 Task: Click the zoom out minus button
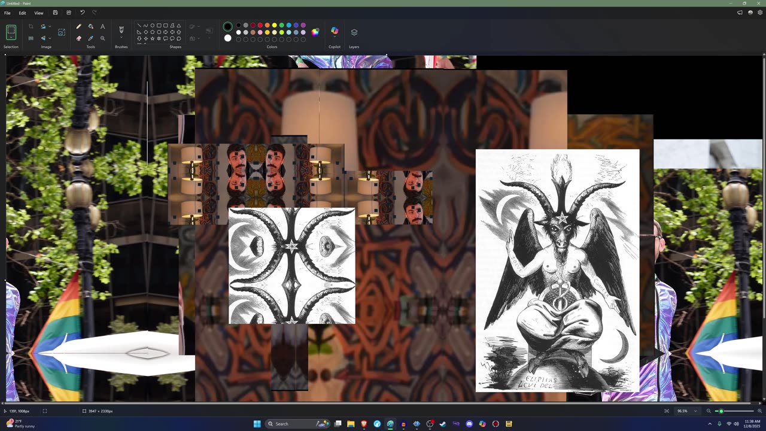709,411
